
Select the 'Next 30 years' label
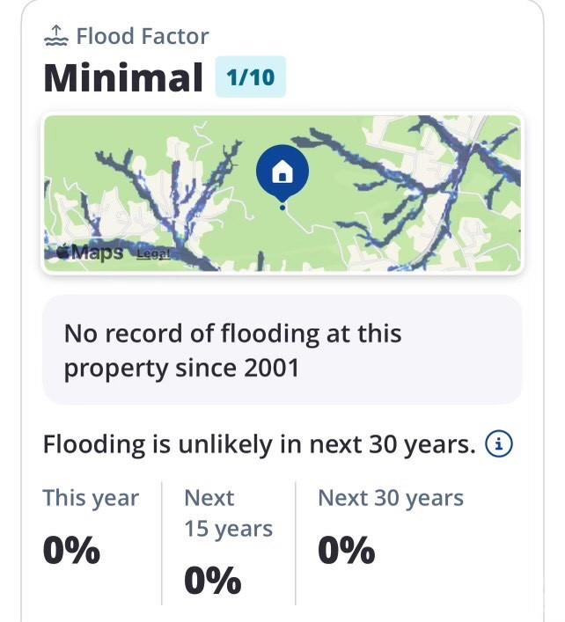(x=390, y=498)
